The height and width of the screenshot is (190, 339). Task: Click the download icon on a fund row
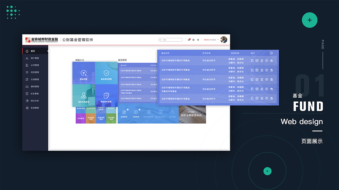pos(266,60)
